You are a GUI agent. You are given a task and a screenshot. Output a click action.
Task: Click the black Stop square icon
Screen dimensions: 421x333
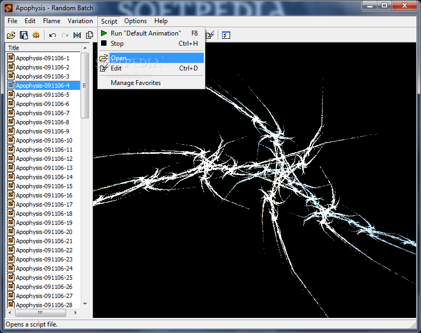click(x=104, y=43)
